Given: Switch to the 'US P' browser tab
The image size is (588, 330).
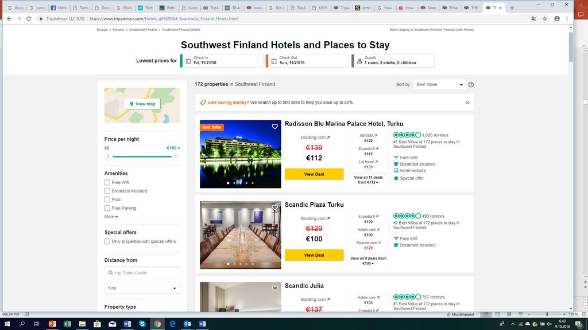Looking at the screenshot, I should point(319,8).
